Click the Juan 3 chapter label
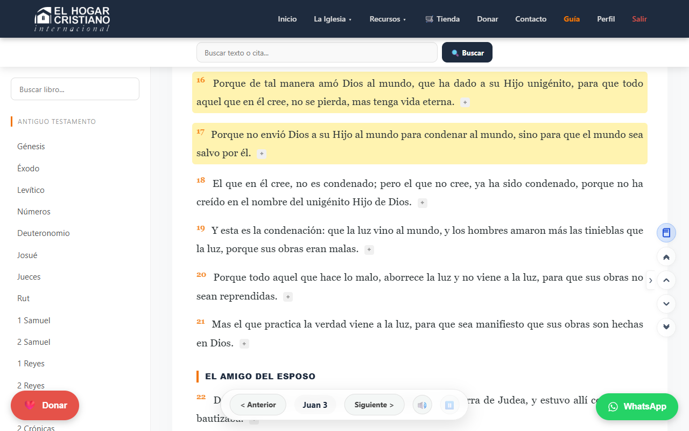 [315, 405]
